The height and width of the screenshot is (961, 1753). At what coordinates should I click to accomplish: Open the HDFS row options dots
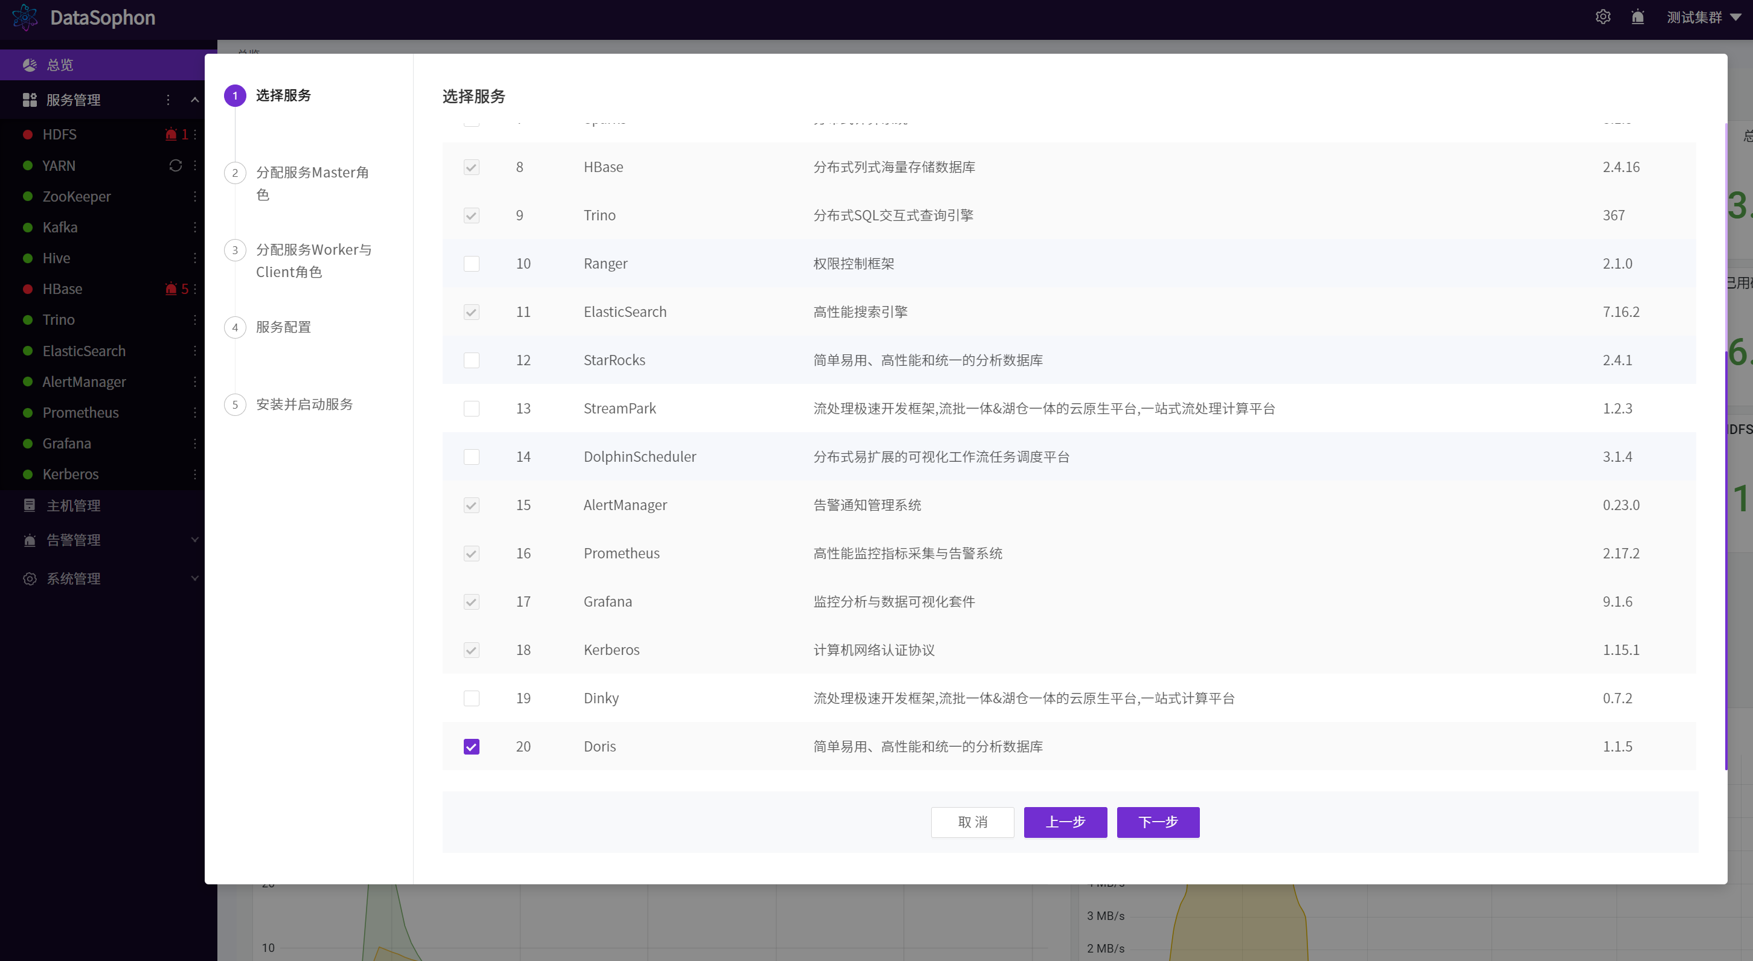[194, 135]
